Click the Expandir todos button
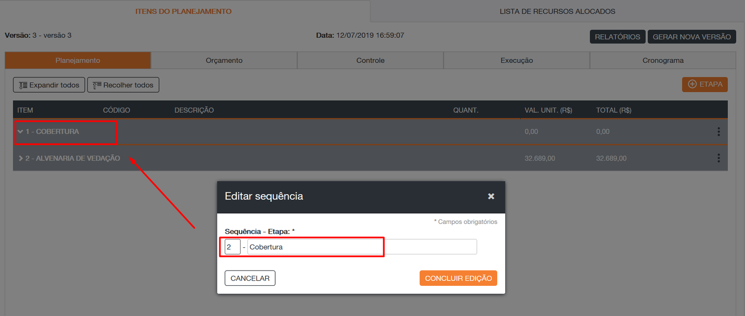The width and height of the screenshot is (745, 316). click(49, 85)
